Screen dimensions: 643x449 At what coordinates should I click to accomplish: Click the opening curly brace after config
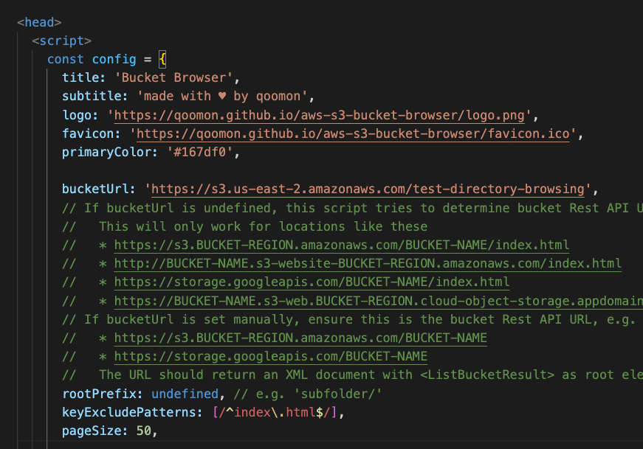[x=163, y=59]
